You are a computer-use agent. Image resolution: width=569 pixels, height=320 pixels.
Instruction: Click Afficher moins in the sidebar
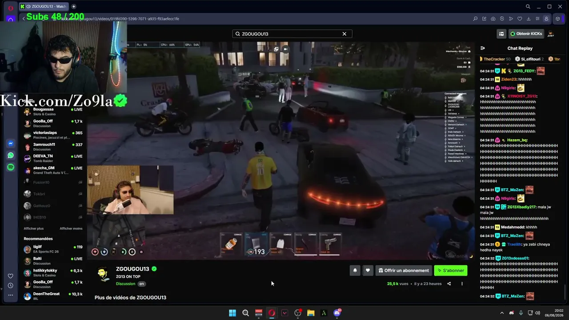point(71,228)
